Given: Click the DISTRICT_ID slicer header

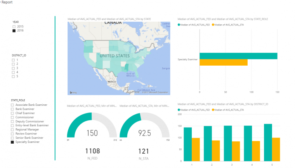Looking at the screenshot, I should pyautogui.click(x=19, y=56).
